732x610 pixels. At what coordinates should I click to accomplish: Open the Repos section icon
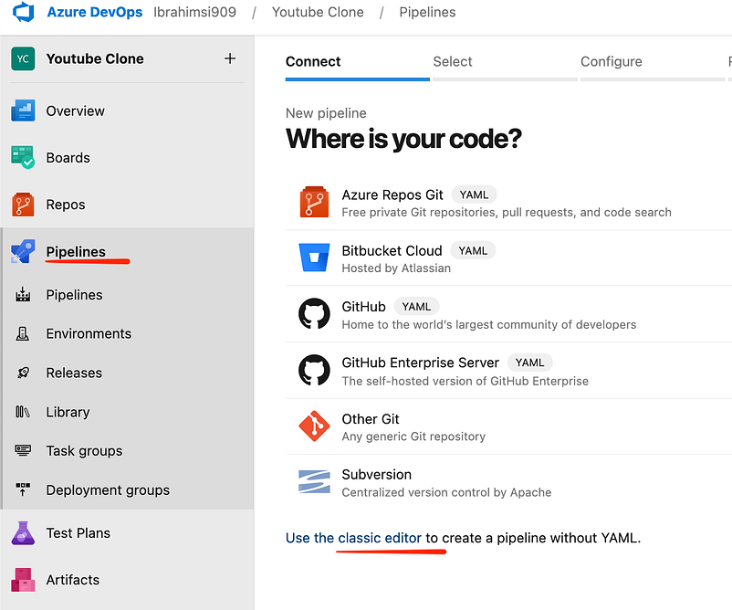pyautogui.click(x=23, y=205)
